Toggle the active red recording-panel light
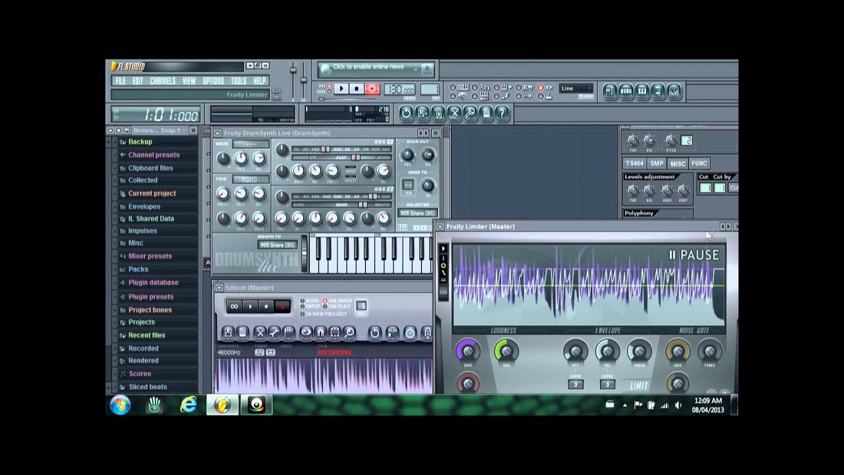 (540, 87)
